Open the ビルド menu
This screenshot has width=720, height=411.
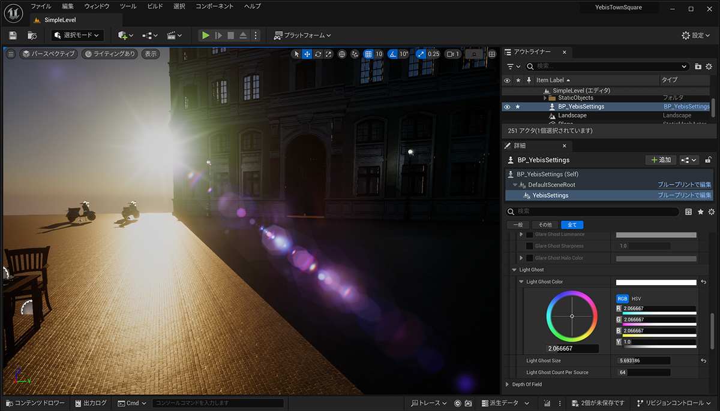point(155,6)
